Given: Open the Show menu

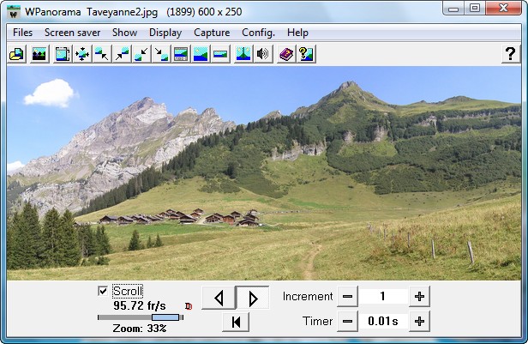Looking at the screenshot, I should (x=124, y=33).
